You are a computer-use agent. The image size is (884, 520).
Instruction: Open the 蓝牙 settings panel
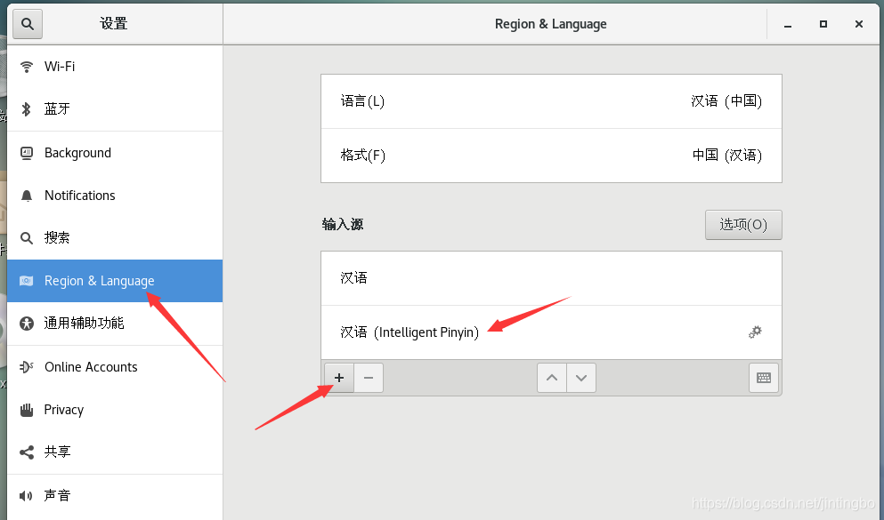(115, 109)
